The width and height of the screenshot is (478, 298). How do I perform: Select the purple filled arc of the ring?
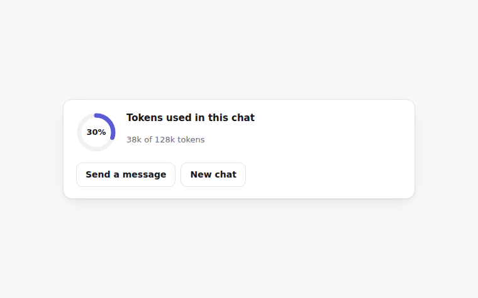tap(109, 122)
